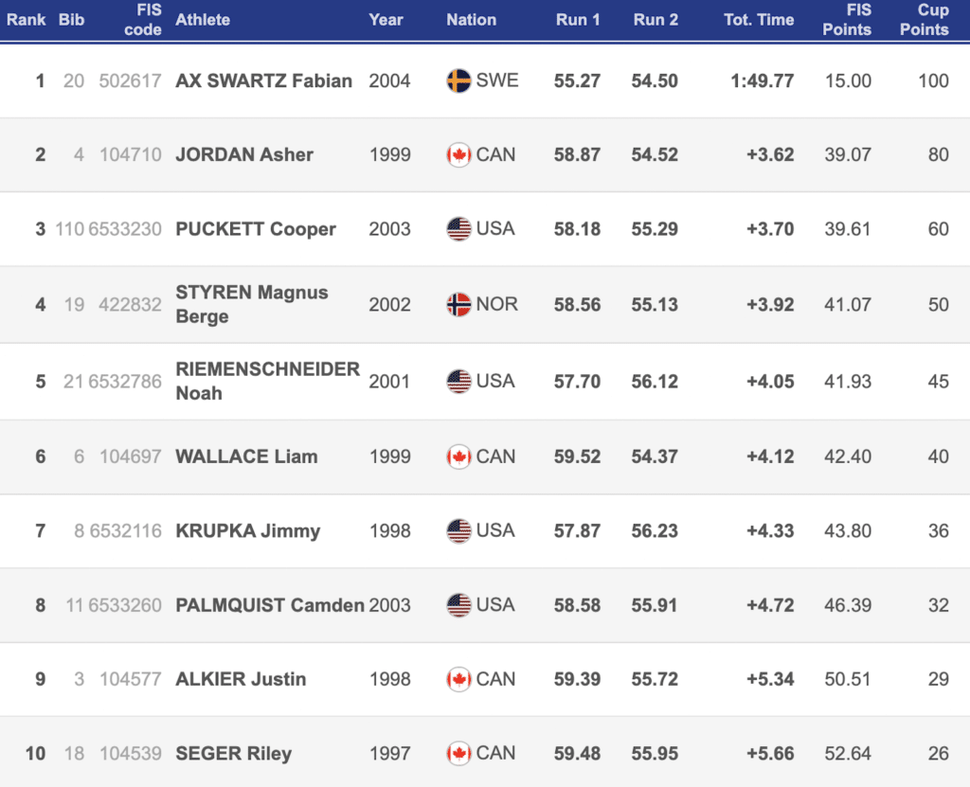This screenshot has height=787, width=970.
Task: Select the total time 1:49.77 cell
Action: (763, 81)
